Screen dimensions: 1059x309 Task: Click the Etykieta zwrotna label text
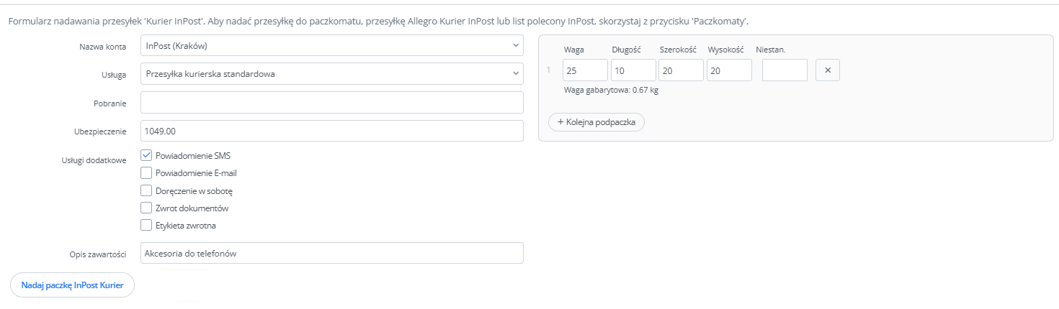coord(186,226)
